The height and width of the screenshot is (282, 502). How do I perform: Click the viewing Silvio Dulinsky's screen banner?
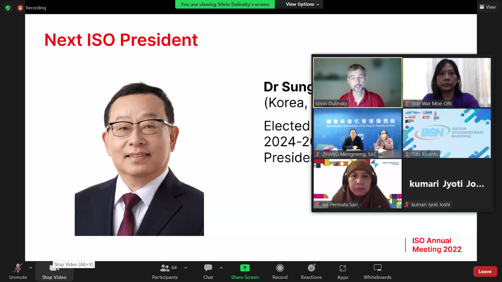point(225,4)
